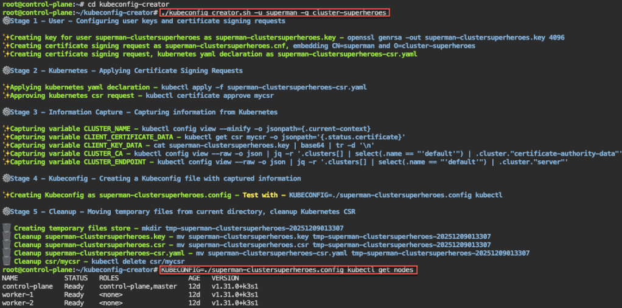Click the highlighted kubeconfig_creator.sh command
Viewport: 622px width, 308px height.
(274, 12)
